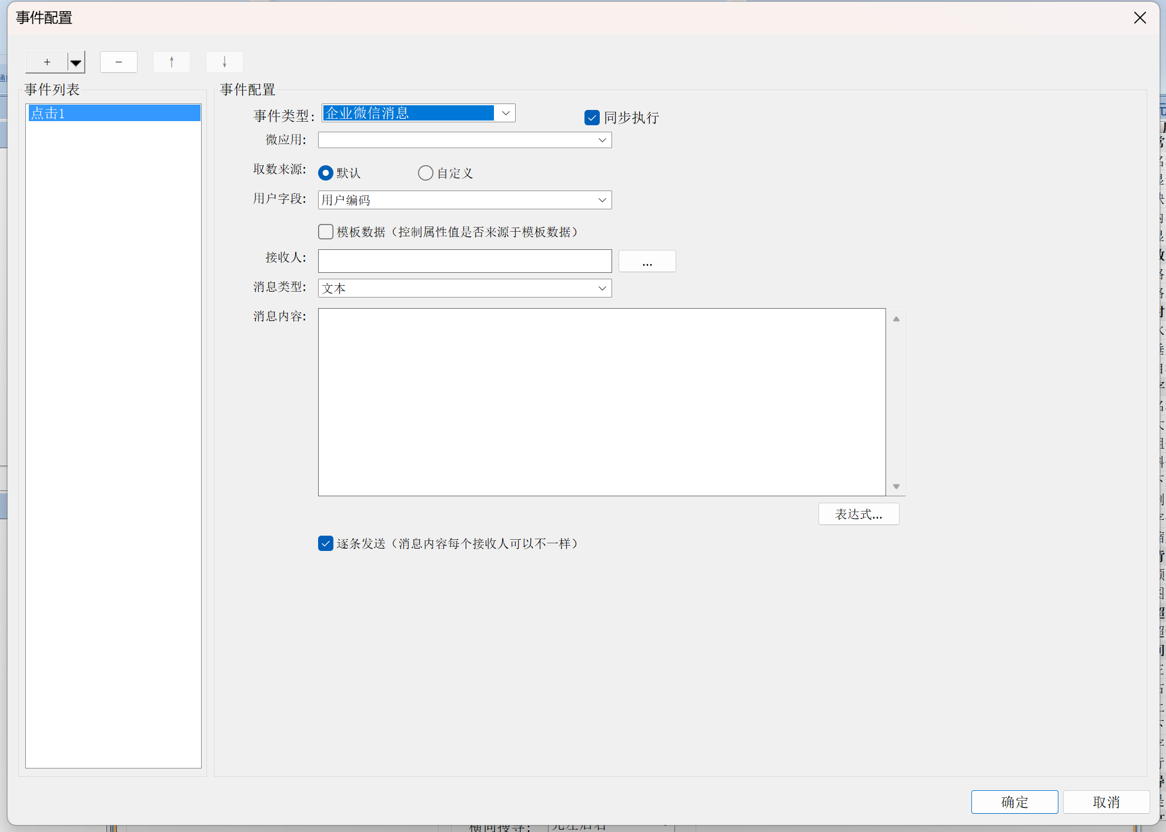Viewport: 1166px width, 832px height.
Task: Click the ellipsis browse button for 接收人
Action: [x=647, y=261]
